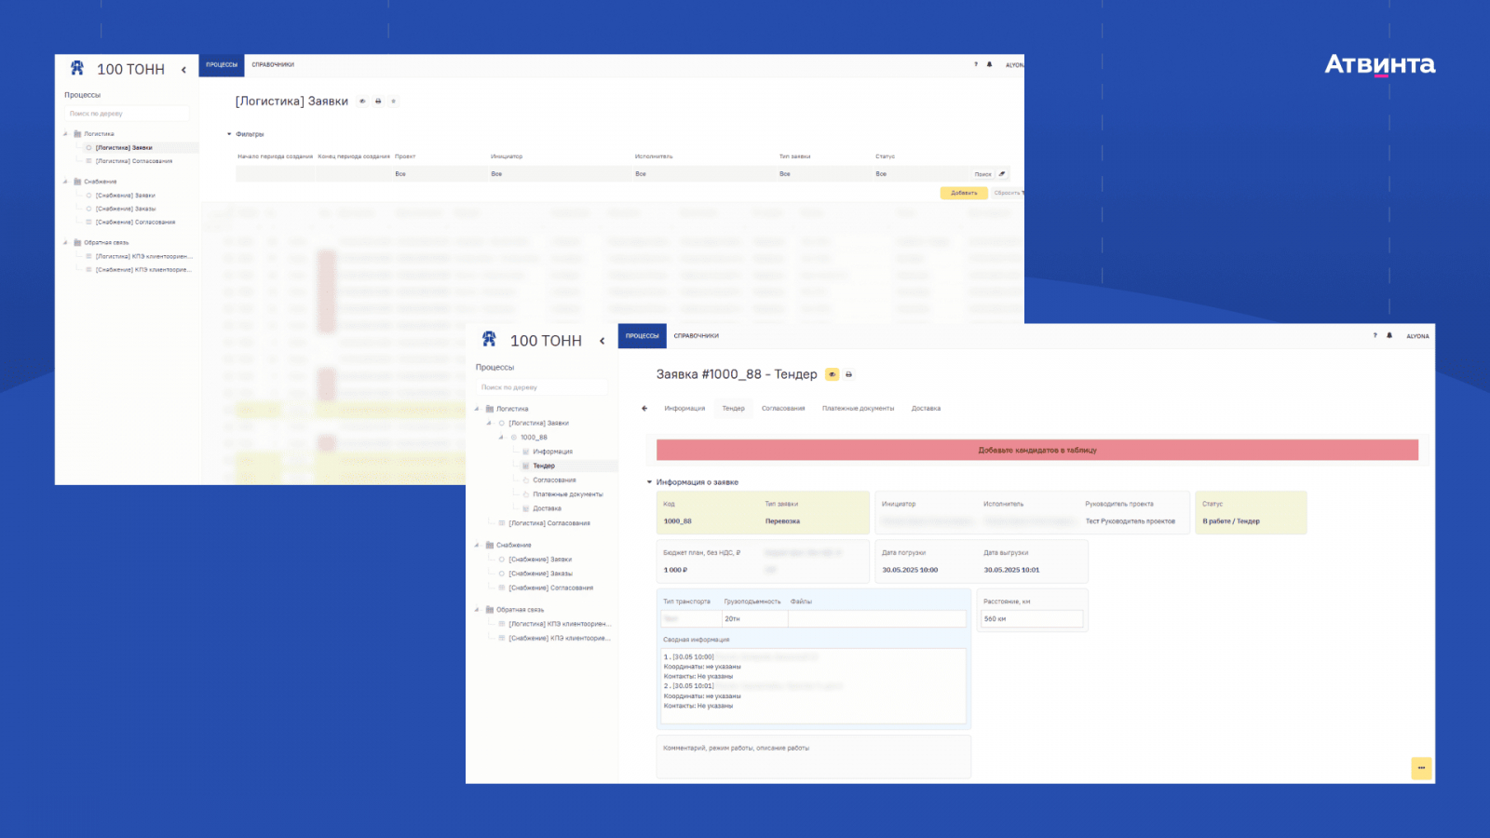This screenshot has height=838, width=1490.
Task: Collapse the Информация о заявке section
Action: [650, 482]
